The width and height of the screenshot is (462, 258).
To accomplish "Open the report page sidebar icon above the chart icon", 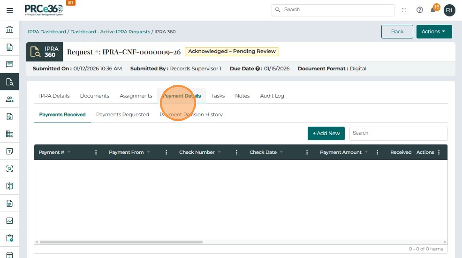I will [x=9, y=203].
